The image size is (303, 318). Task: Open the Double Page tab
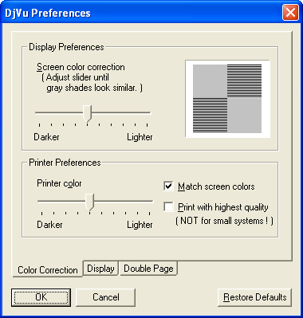[x=148, y=269]
